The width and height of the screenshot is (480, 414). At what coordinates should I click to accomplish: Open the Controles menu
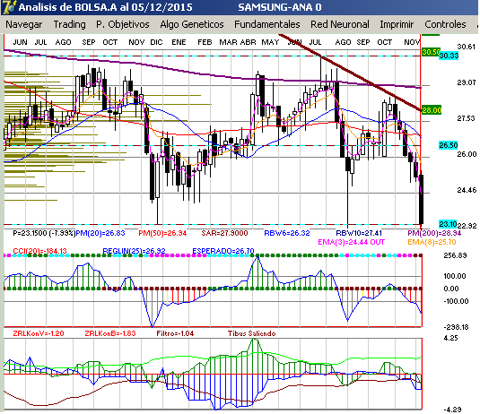tap(445, 24)
